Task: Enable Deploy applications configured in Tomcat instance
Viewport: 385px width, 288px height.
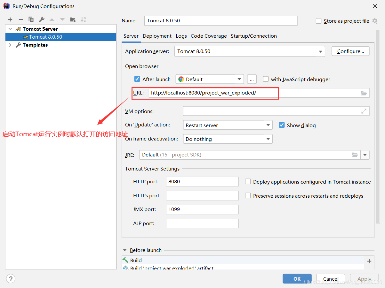Action: pyautogui.click(x=248, y=181)
